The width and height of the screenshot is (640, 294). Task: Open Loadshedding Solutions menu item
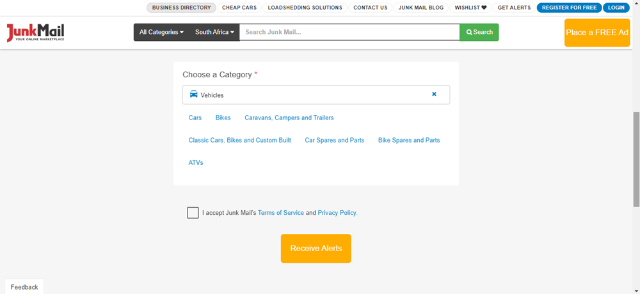(x=305, y=8)
